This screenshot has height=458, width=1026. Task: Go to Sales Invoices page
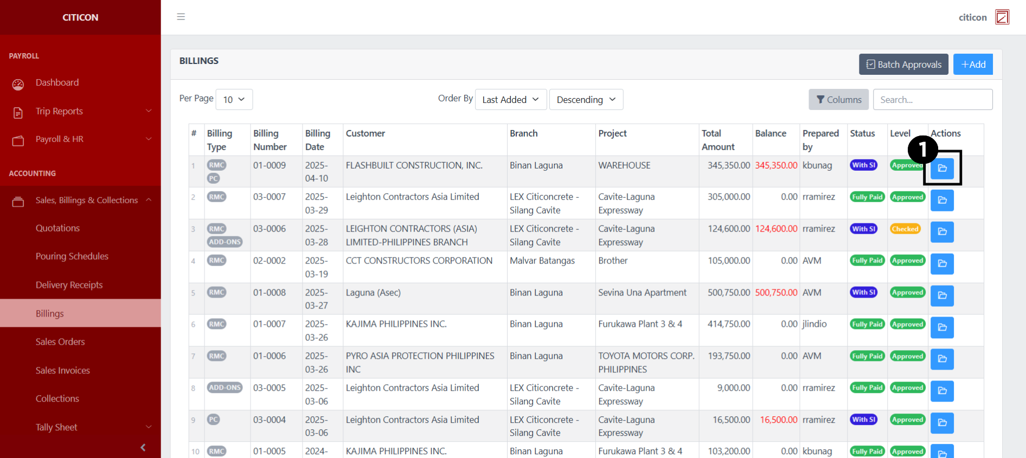click(63, 371)
